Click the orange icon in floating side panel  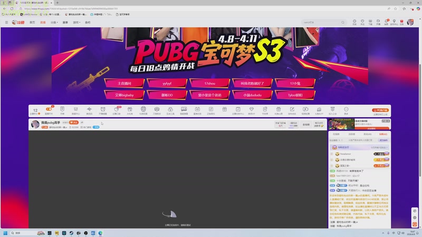[415, 224]
